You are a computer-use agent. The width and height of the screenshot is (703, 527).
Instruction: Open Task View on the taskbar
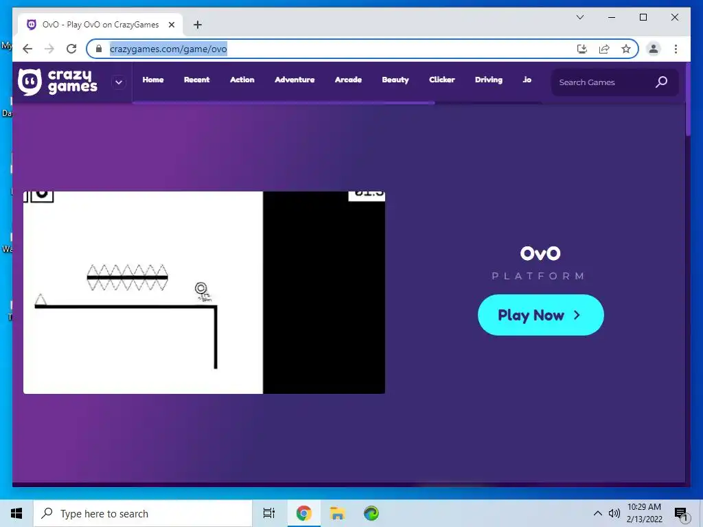coord(269,513)
